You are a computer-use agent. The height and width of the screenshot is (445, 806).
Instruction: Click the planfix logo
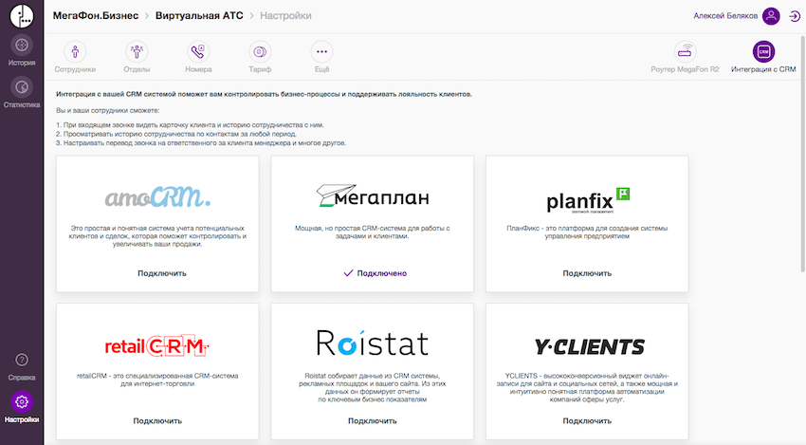coord(588,200)
